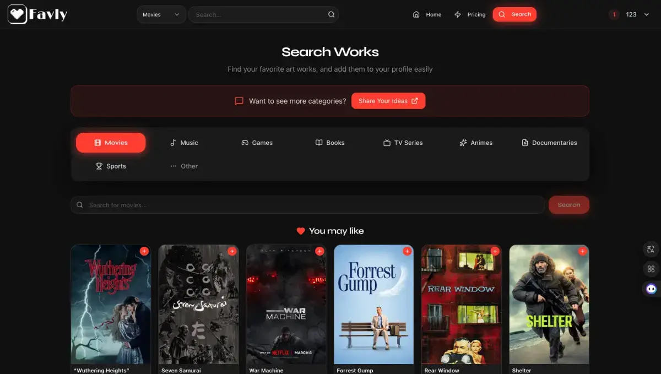This screenshot has height=374, width=661.
Task: Select the TV Series category
Action: click(x=403, y=143)
